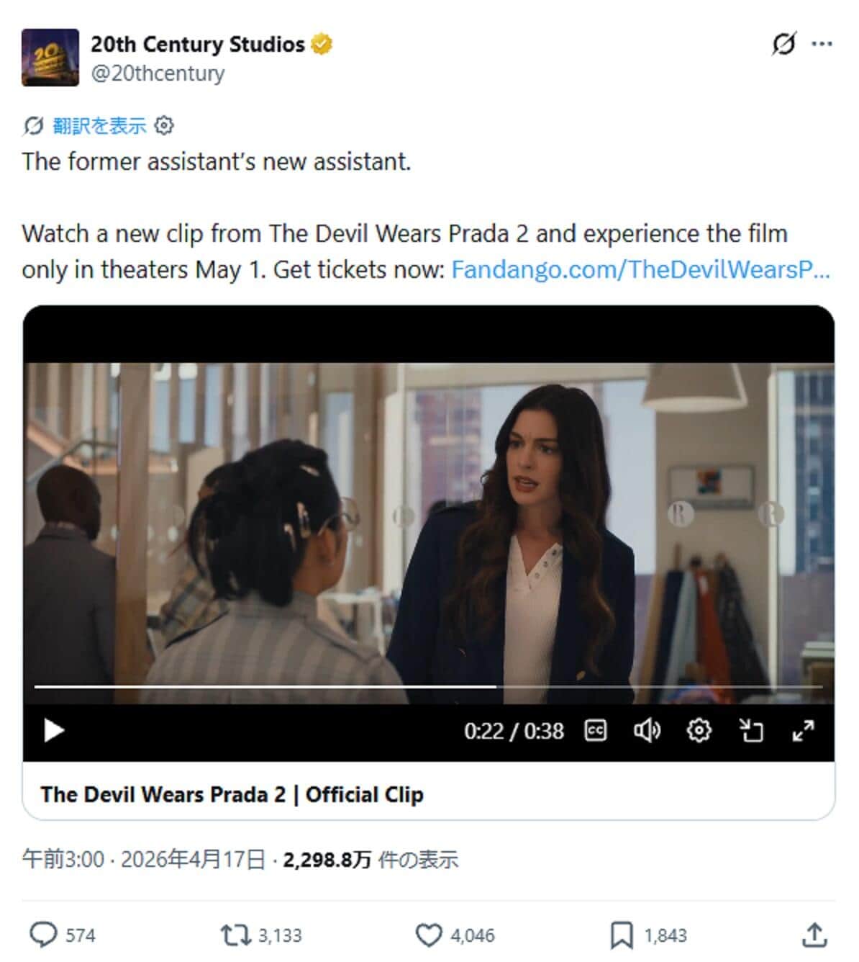
Task: Open translation settings gear icon
Action: (165, 126)
